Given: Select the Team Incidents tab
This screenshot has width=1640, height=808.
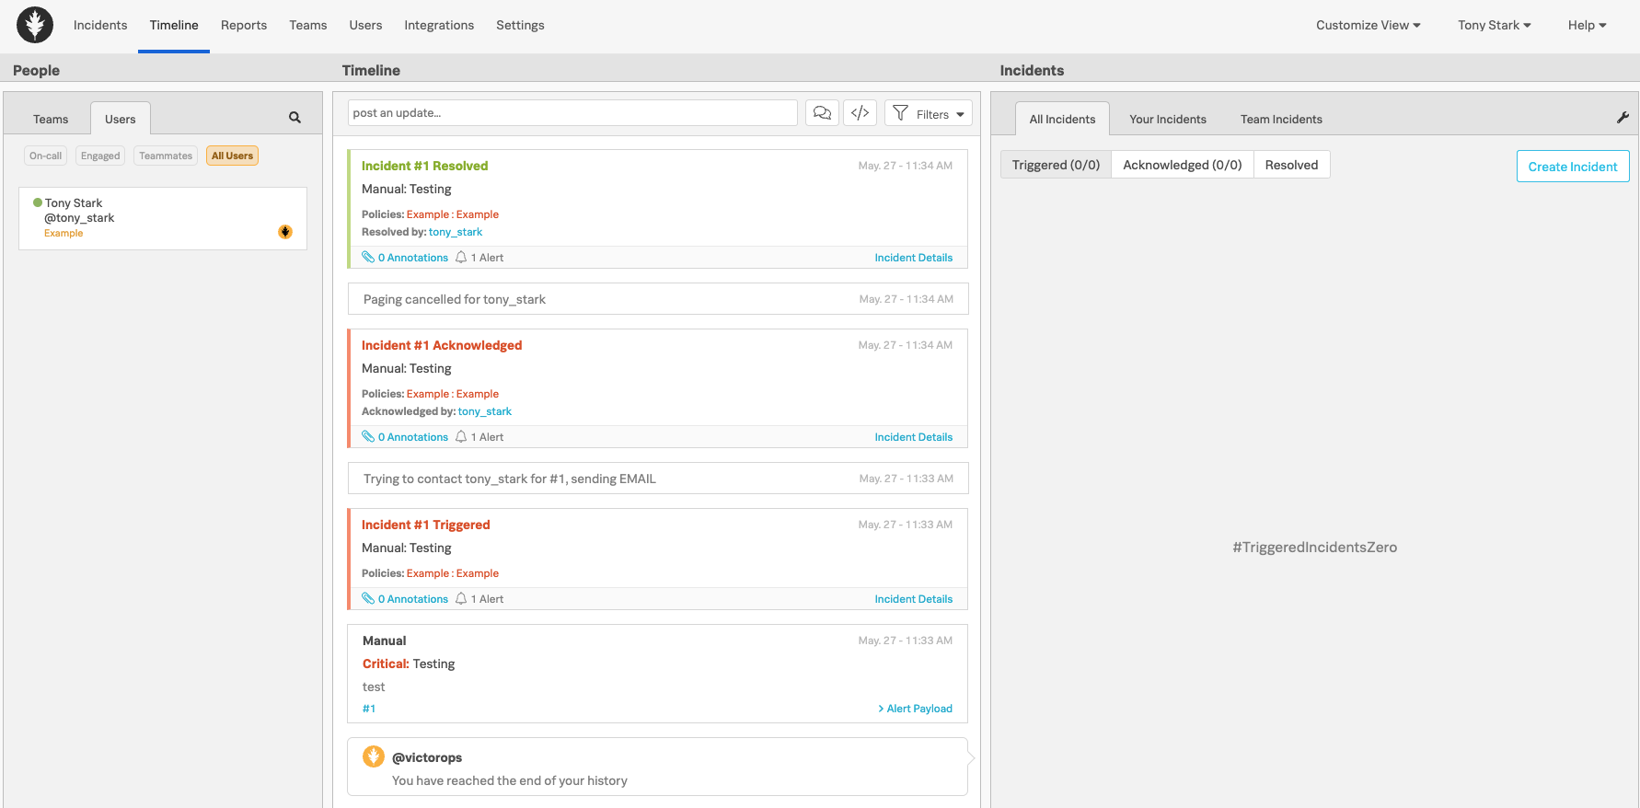Looking at the screenshot, I should click(x=1281, y=119).
